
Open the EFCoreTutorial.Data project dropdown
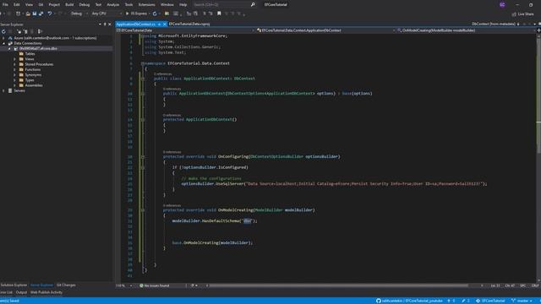[185, 30]
